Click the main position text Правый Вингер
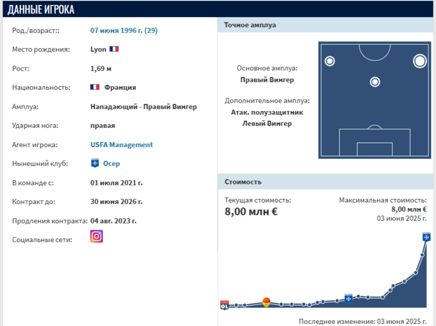This screenshot has height=326, width=436. (x=267, y=80)
